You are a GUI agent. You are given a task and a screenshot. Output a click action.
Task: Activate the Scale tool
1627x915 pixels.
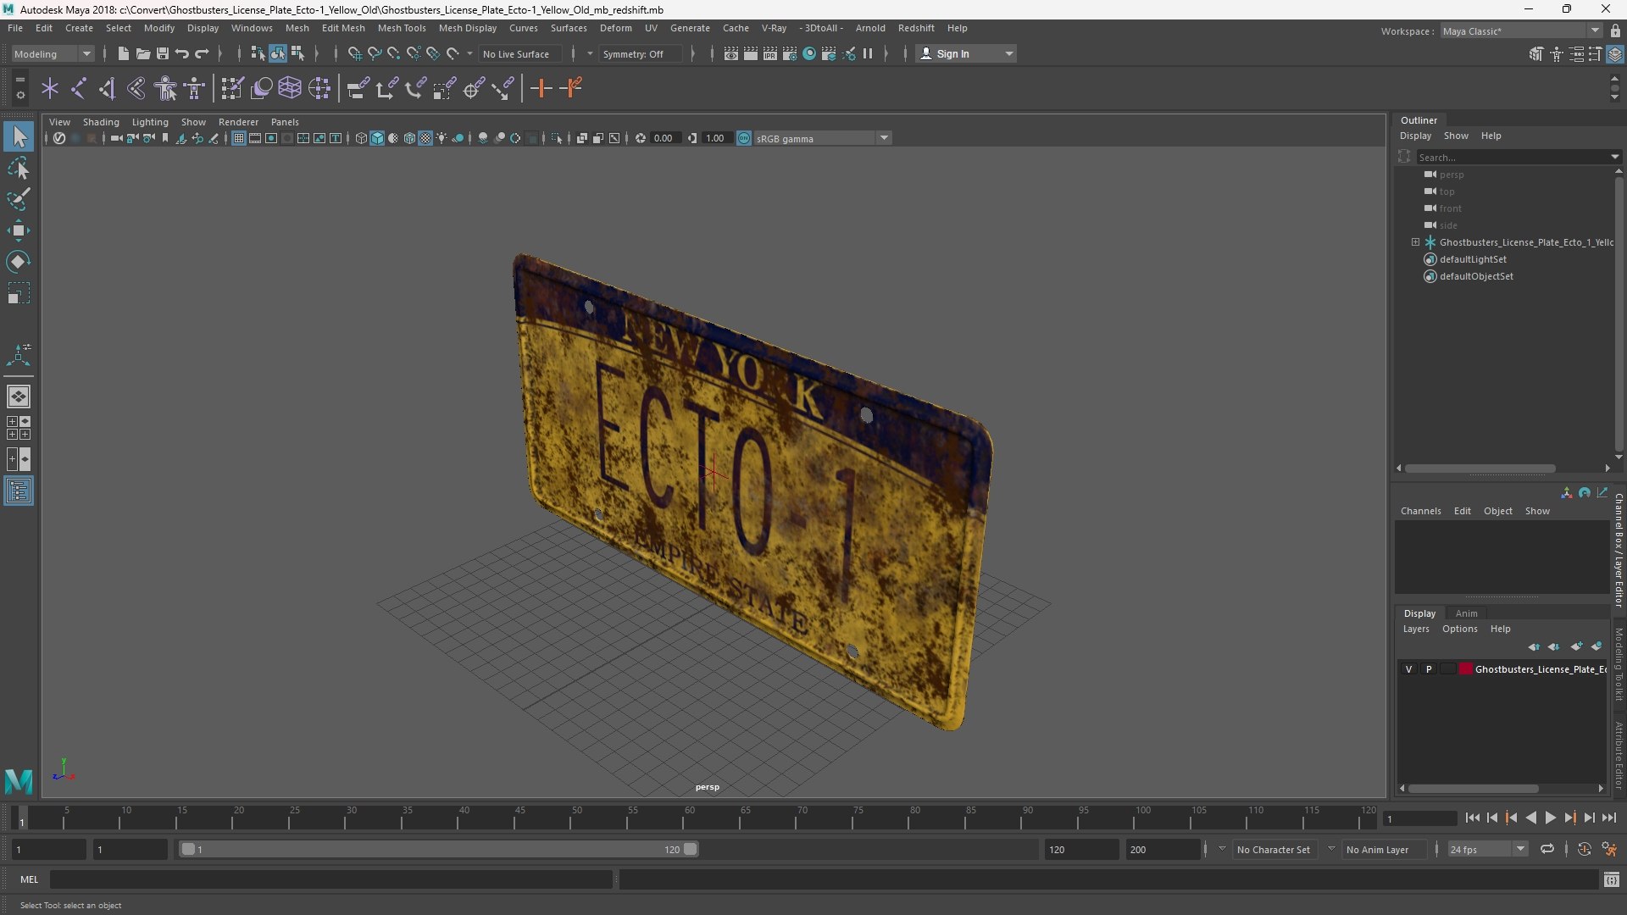click(19, 293)
